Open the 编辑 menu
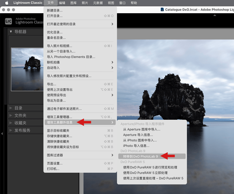 pos(62,3)
